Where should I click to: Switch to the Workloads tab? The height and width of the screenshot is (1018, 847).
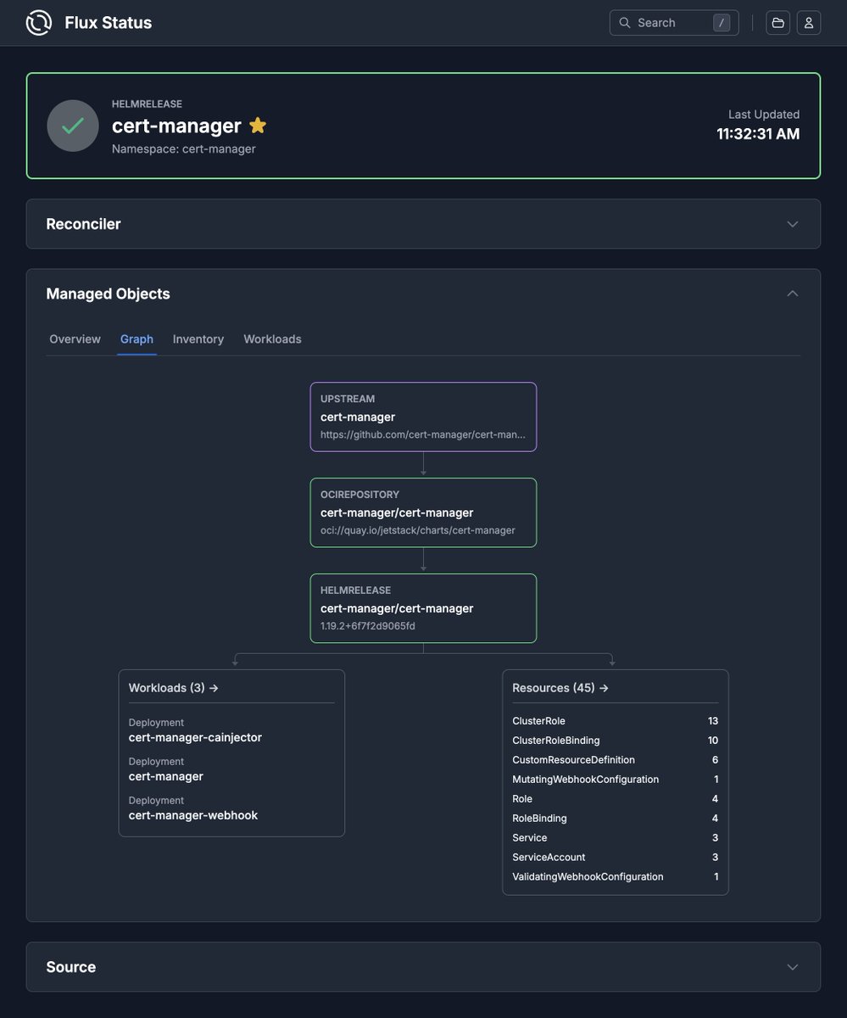272,339
